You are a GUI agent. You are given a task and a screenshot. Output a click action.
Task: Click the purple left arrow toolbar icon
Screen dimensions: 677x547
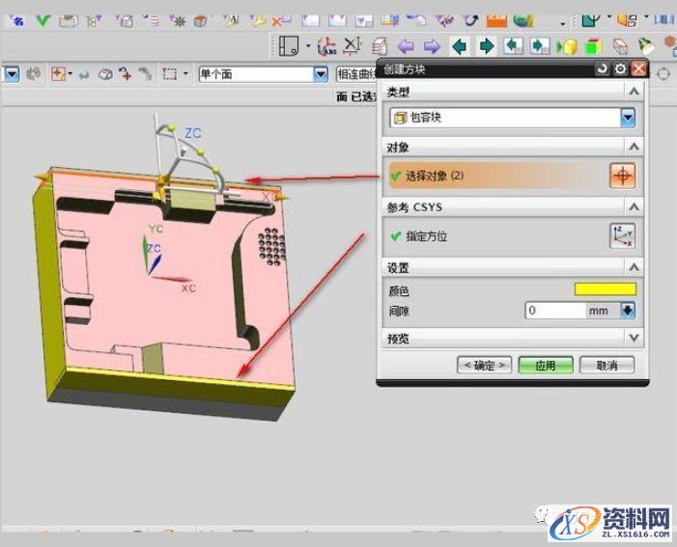[406, 46]
